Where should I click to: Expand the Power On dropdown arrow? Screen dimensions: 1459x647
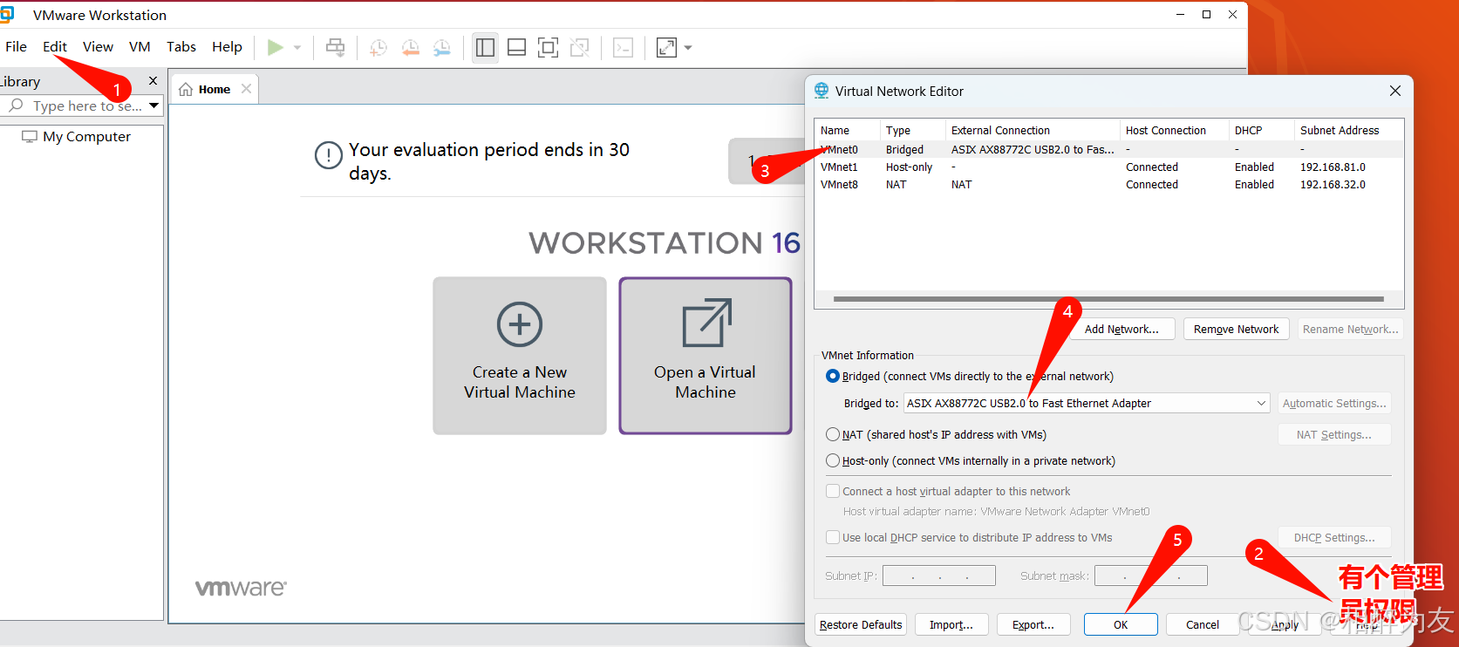click(297, 48)
